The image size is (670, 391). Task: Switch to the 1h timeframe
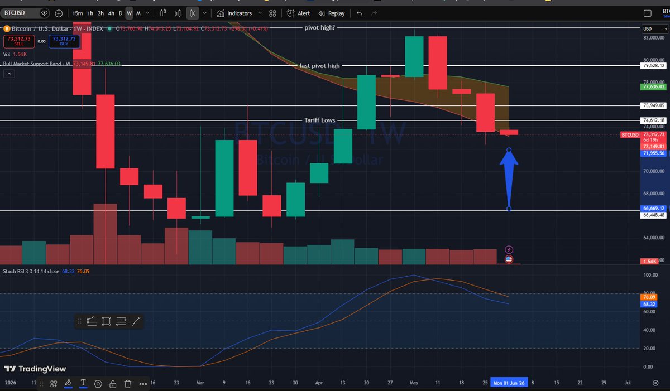(x=90, y=13)
